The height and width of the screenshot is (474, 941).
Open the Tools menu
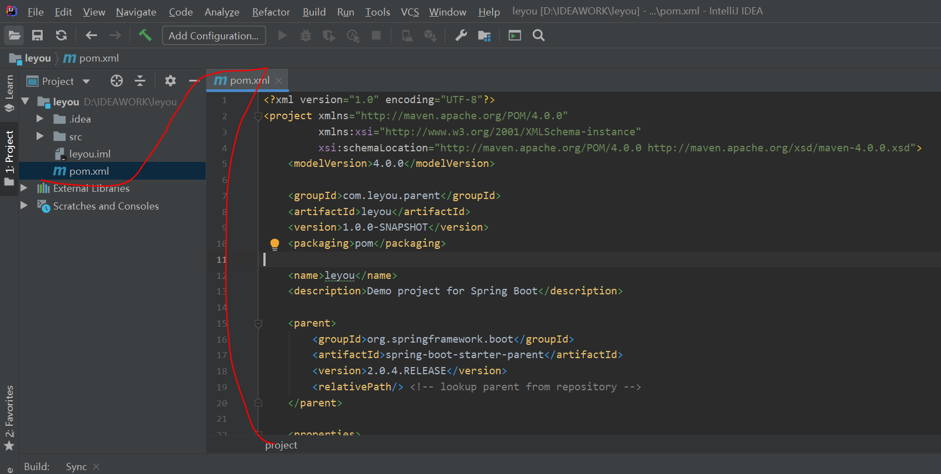click(x=378, y=12)
